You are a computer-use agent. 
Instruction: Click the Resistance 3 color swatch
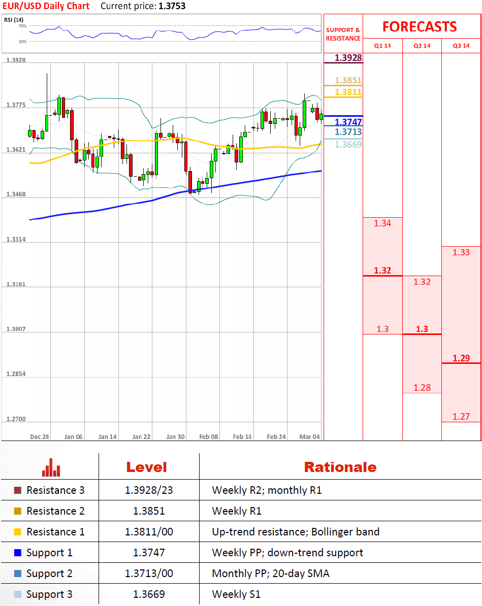coord(18,490)
